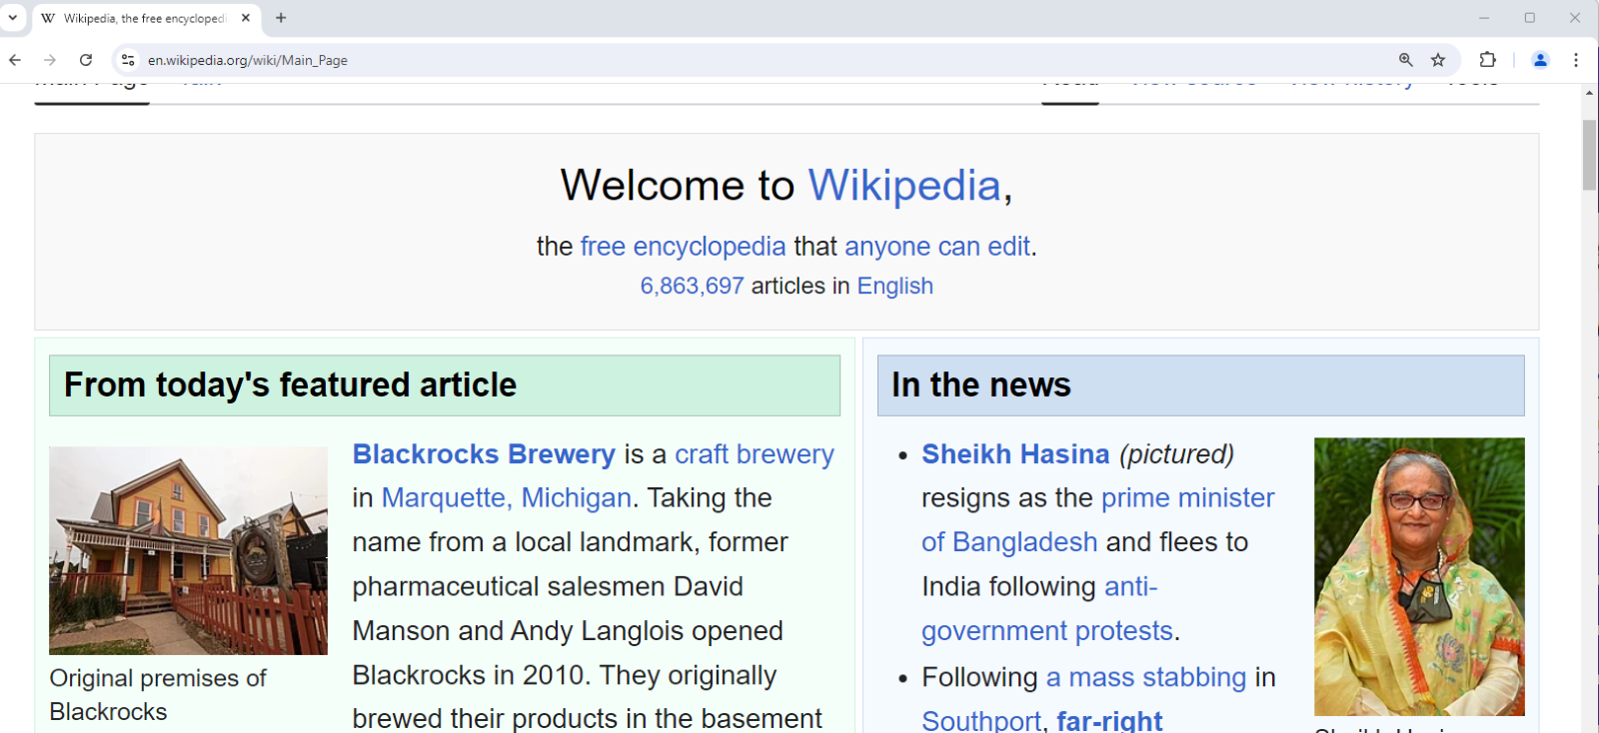Click the 'Original premises of Blackrocks' caption
1599x733 pixels.
(x=158, y=695)
